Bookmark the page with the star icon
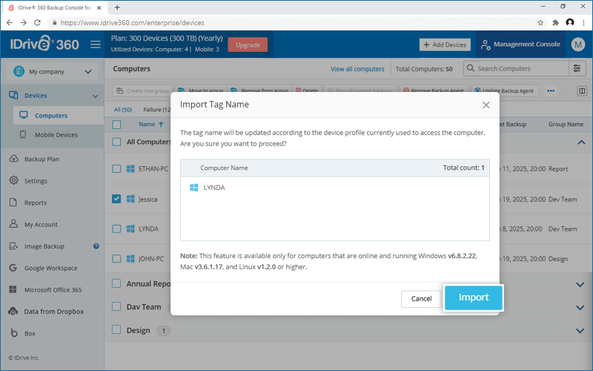The image size is (593, 371). click(x=540, y=23)
